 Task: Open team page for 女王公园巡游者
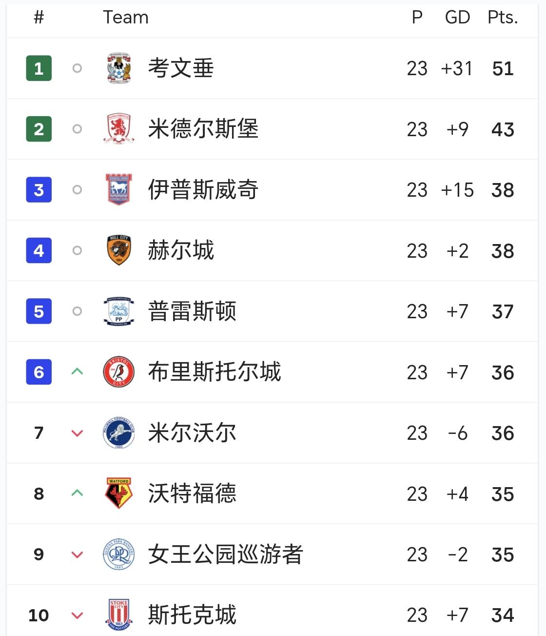225,554
